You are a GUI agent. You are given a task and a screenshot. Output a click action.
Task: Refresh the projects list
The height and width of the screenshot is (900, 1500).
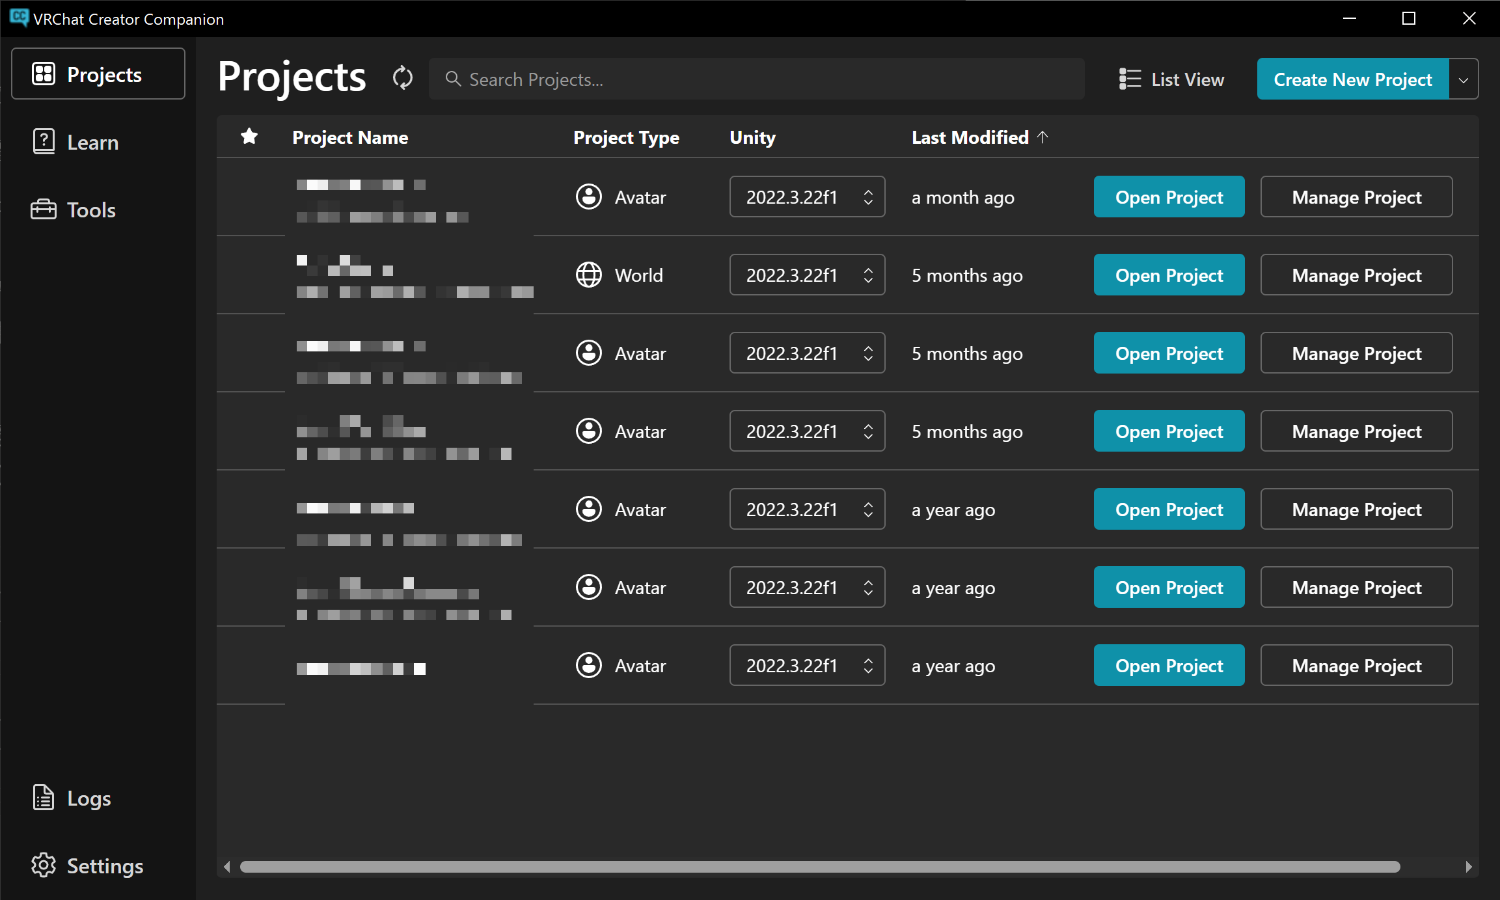pyautogui.click(x=402, y=78)
